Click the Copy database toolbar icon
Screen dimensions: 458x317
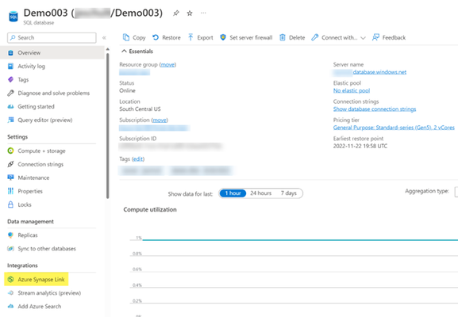[126, 37]
